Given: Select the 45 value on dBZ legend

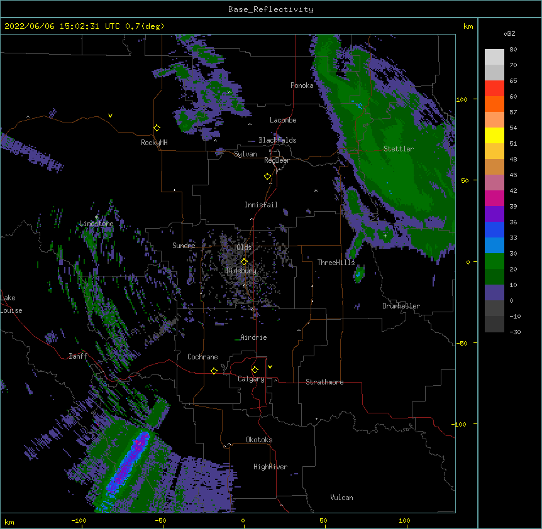Looking at the screenshot, I should [513, 175].
